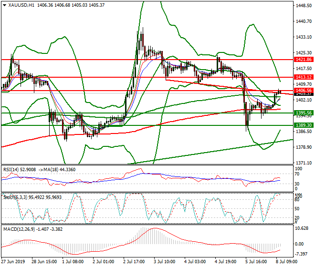
Task: Click the 27 Jun 2019 date label
Action: [x=13, y=262]
